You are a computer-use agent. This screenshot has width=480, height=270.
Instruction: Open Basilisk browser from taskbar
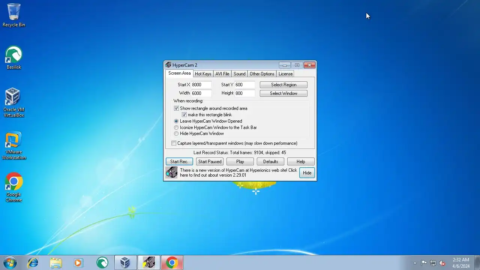(x=102, y=263)
